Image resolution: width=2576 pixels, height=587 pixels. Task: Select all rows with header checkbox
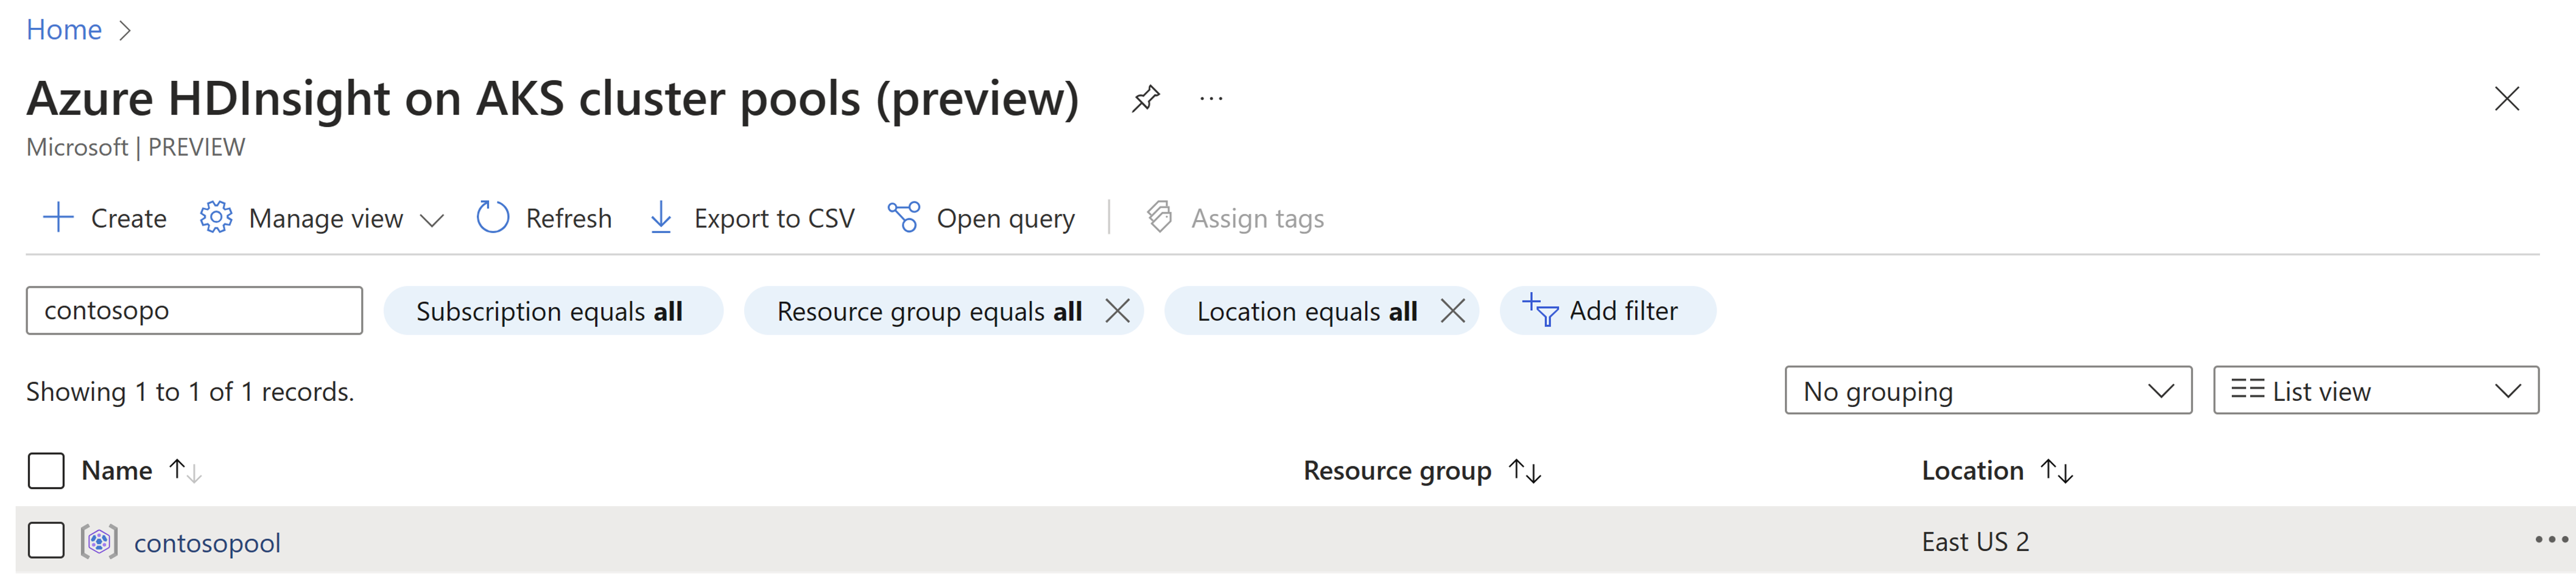46,471
